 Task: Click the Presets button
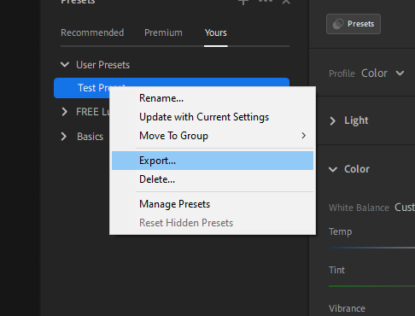pyautogui.click(x=354, y=24)
